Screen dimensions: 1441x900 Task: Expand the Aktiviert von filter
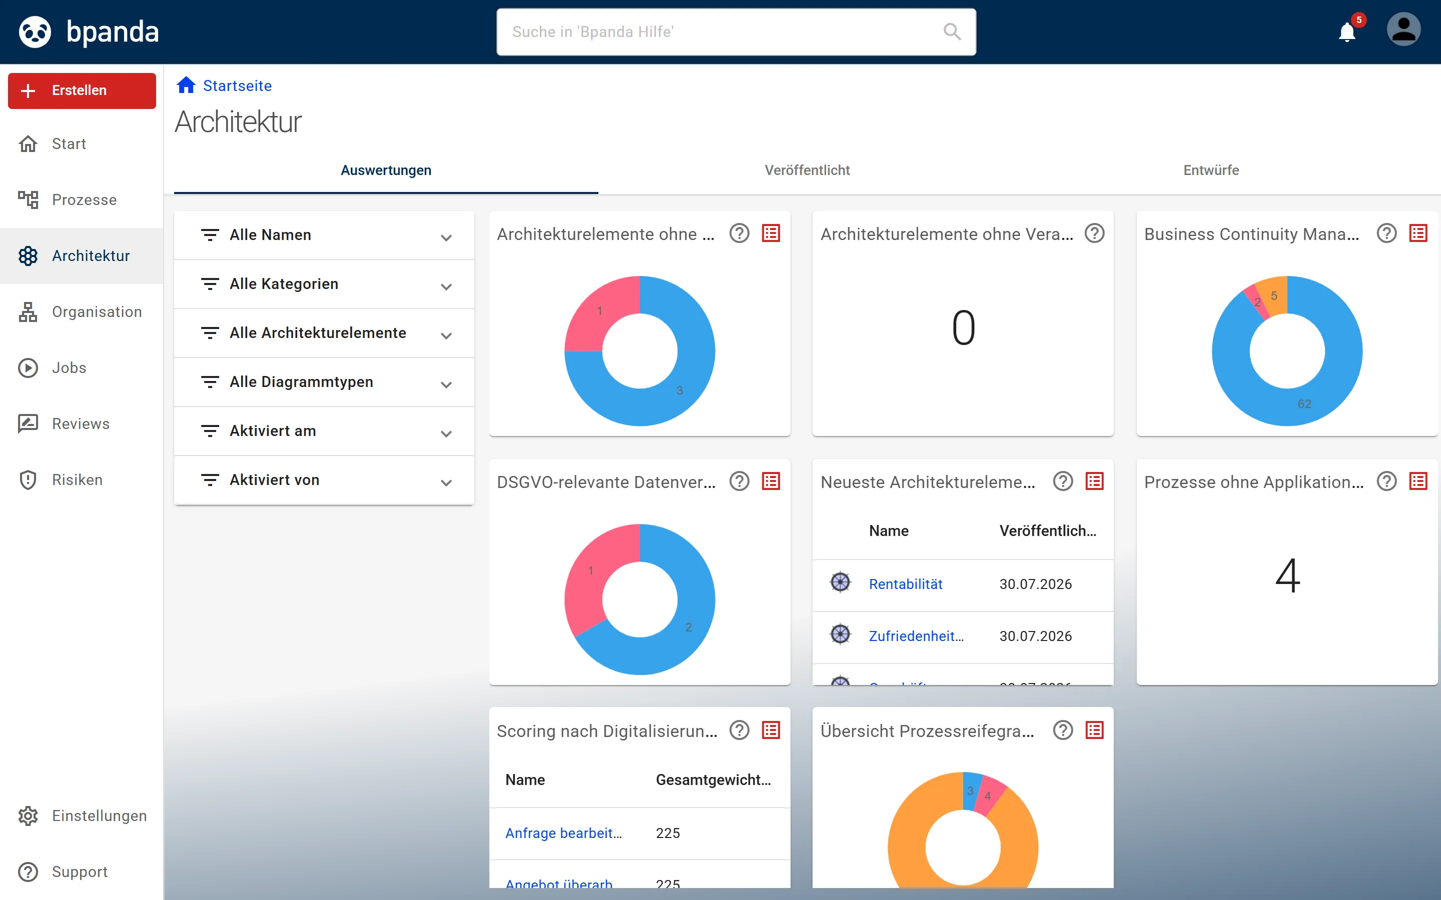tap(324, 480)
